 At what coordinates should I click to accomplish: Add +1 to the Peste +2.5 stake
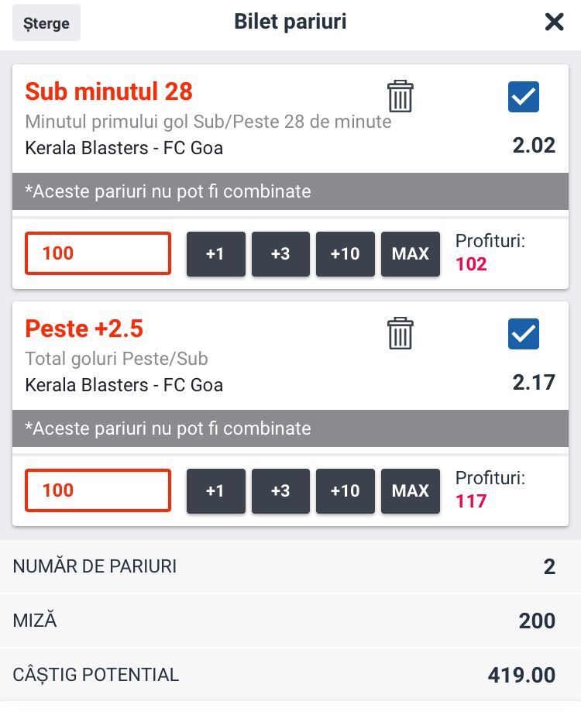tap(215, 491)
